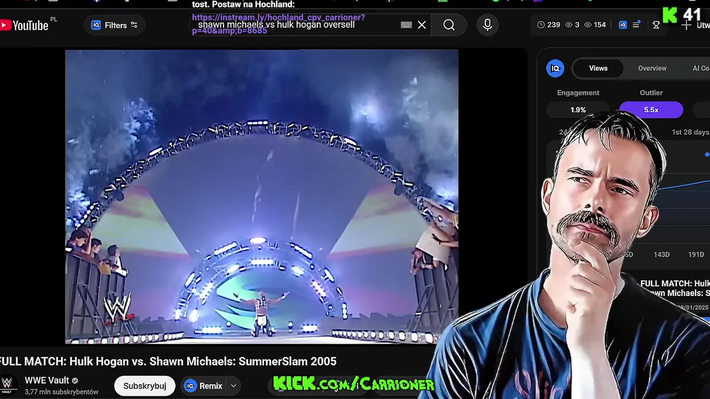Screen dimensions: 710x399
Task: Switch to the Overview tab
Action: (x=652, y=68)
